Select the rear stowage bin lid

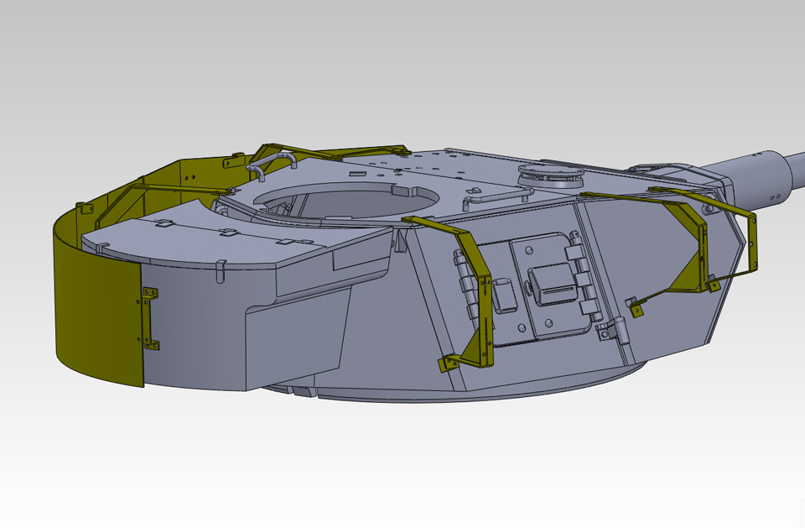(x=235, y=239)
